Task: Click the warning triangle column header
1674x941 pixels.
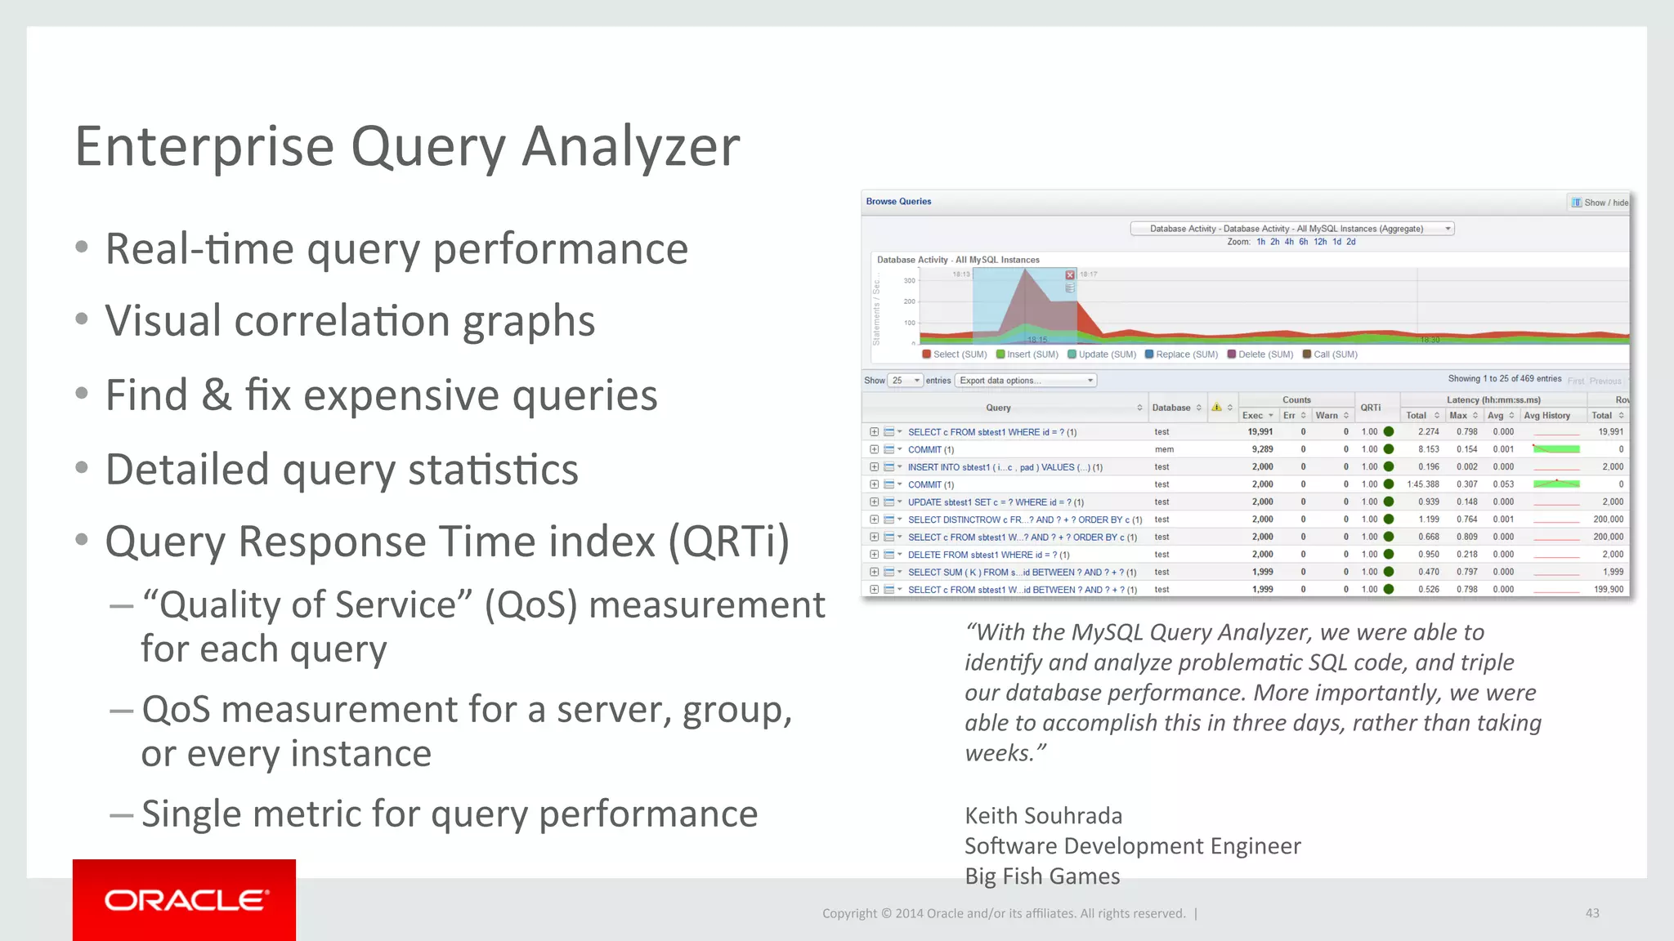Action: coord(1216,407)
